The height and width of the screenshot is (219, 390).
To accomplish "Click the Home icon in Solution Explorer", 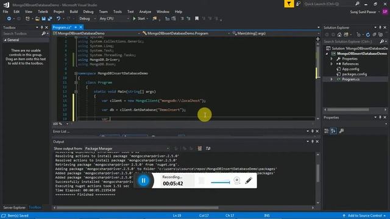I will coord(339,35).
